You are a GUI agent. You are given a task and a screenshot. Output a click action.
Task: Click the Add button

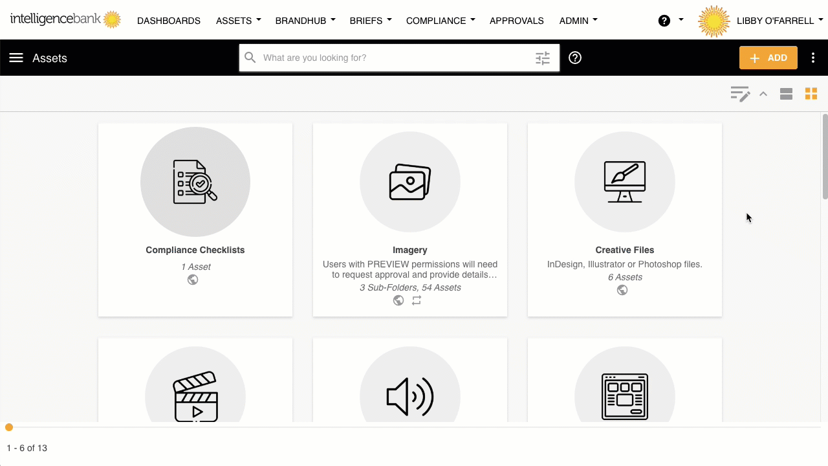point(768,58)
